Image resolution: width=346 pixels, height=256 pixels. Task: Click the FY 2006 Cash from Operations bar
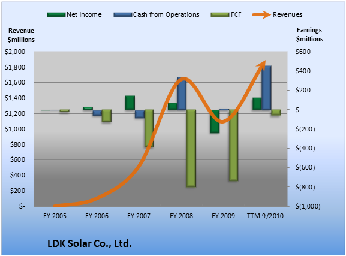click(97, 113)
